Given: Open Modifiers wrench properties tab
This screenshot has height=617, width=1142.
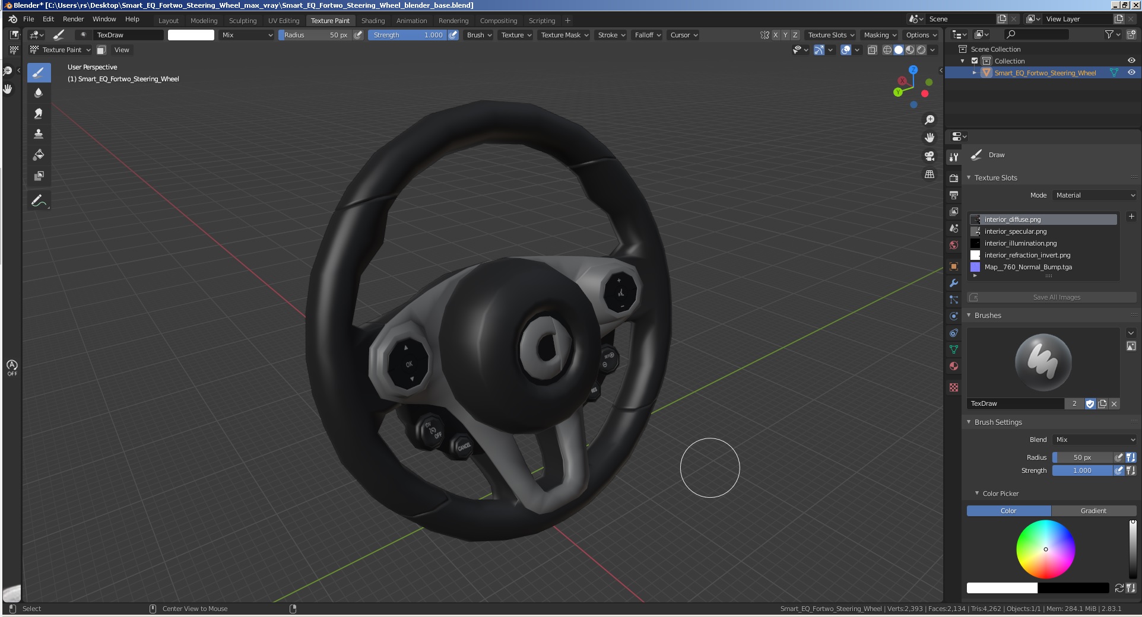Looking at the screenshot, I should coord(954,283).
